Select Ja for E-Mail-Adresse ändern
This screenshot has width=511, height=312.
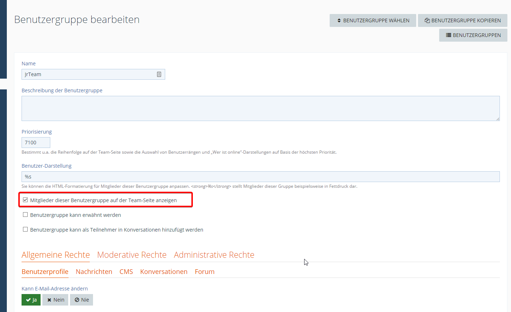point(31,300)
